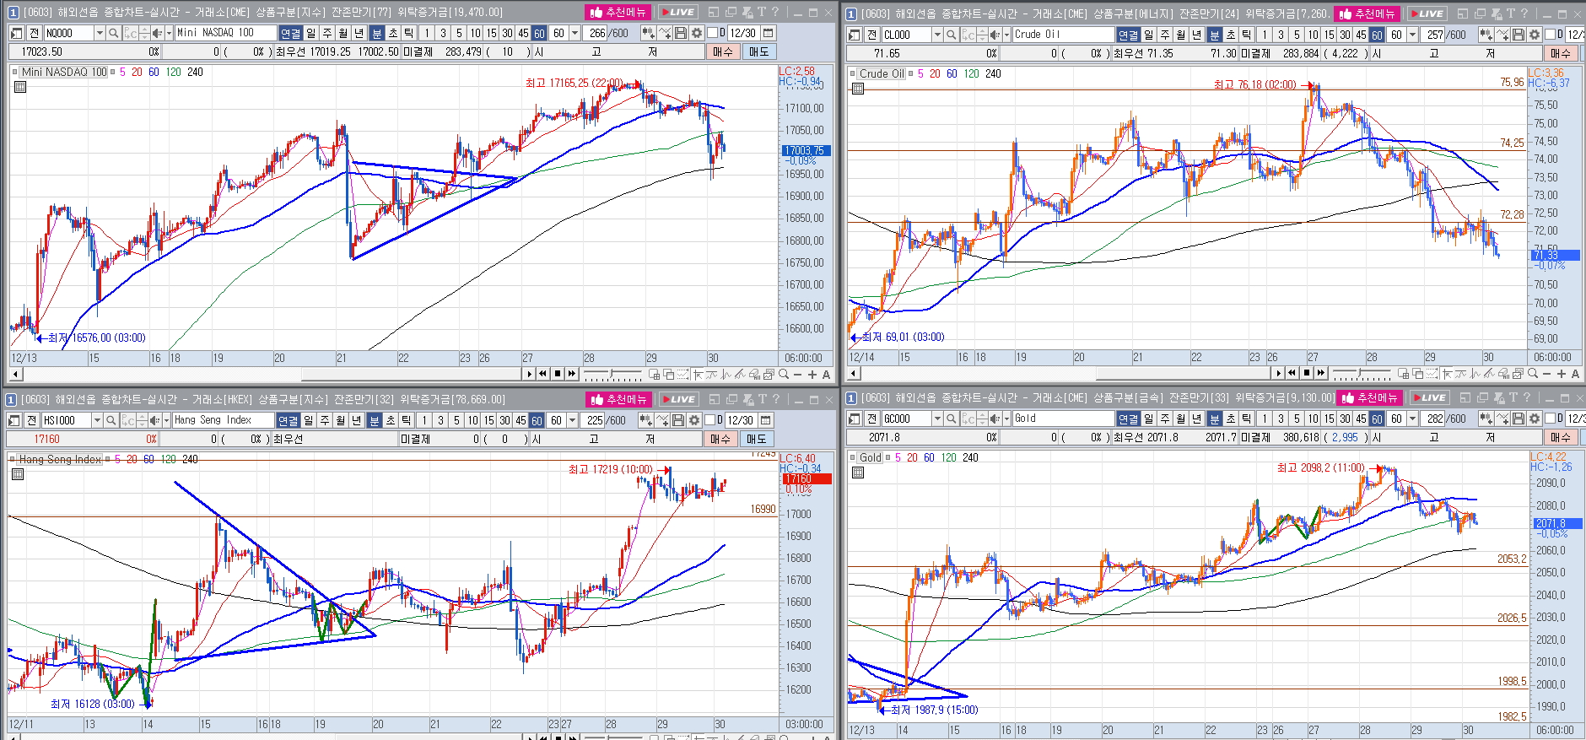Open help question mark in Mini NASDAQ title bar
Image resolution: width=1586 pixels, height=740 pixels.
(x=775, y=12)
